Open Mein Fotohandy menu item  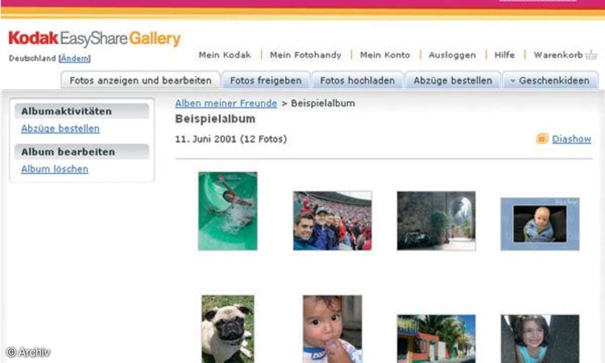306,55
